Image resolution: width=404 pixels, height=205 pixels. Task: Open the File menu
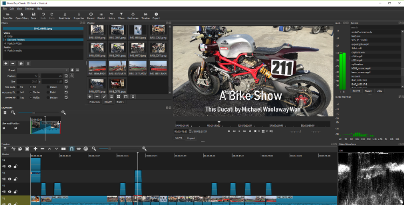(5, 9)
